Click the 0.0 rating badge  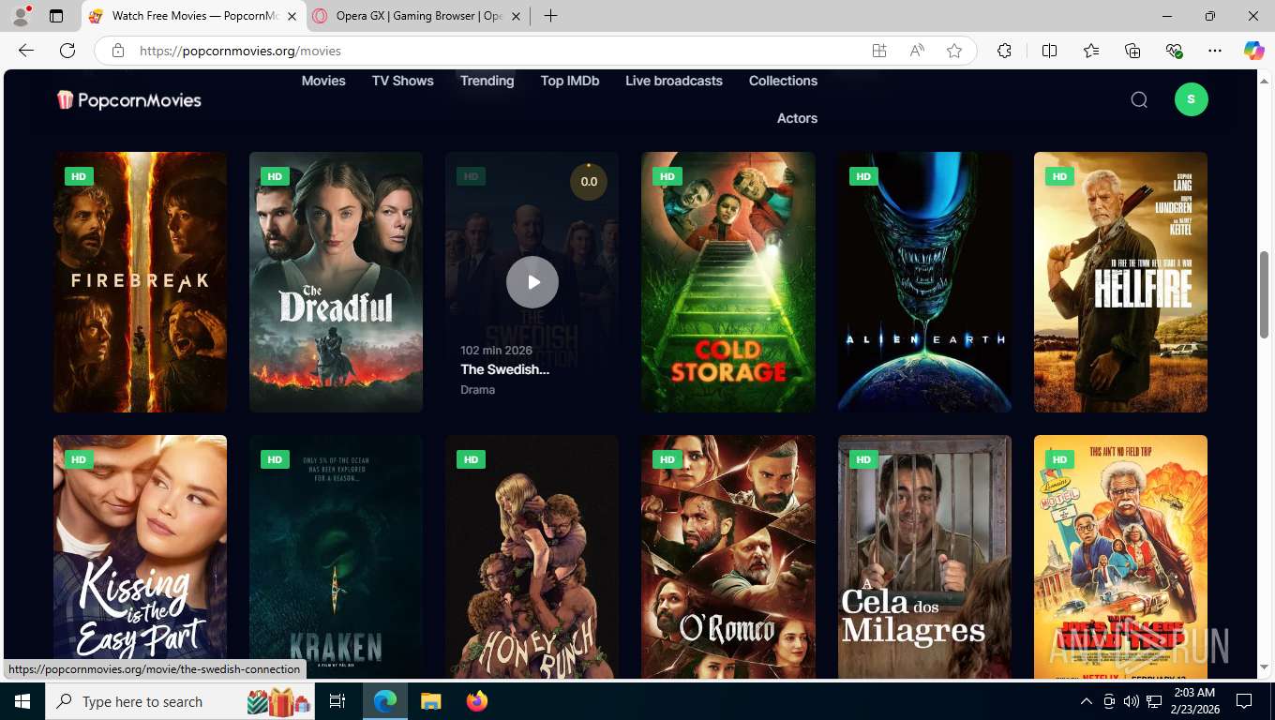click(589, 182)
